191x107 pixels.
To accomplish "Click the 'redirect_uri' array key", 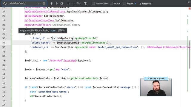I will point(40,47).
